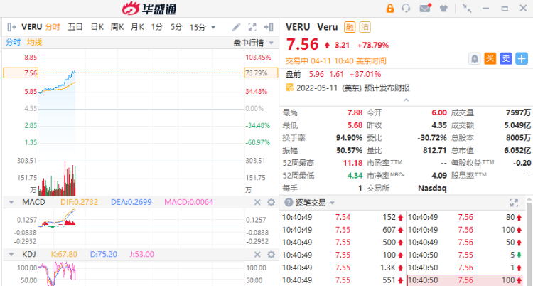Expand the tick trades panel icon

515,203
